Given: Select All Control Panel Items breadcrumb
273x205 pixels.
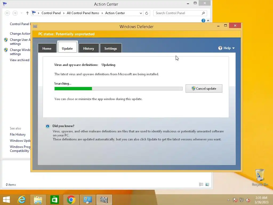Looking at the screenshot, I should click(83, 13).
